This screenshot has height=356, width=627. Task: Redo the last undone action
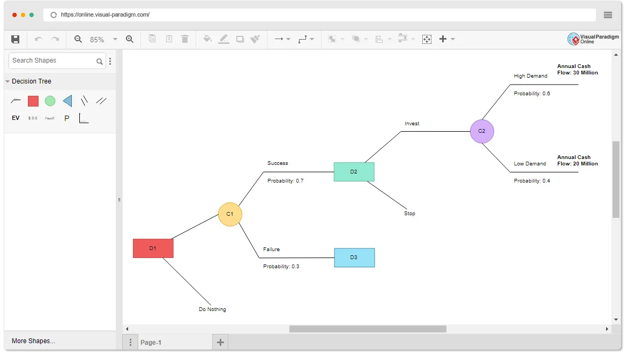click(x=55, y=39)
